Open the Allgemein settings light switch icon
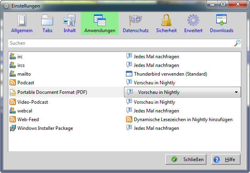This screenshot has height=173, width=250. [x=21, y=20]
